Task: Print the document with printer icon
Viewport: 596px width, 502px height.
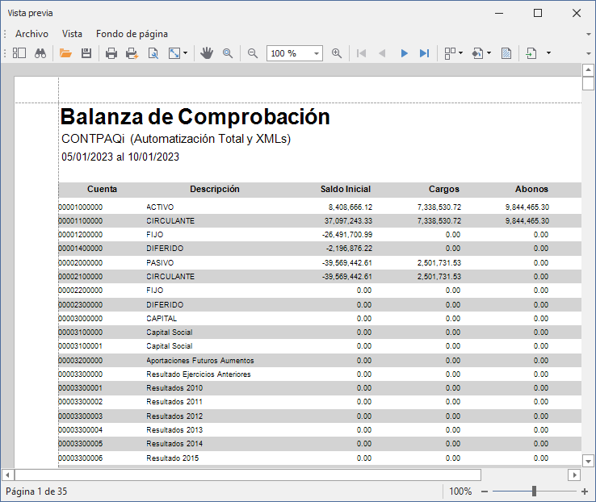Action: tap(111, 53)
